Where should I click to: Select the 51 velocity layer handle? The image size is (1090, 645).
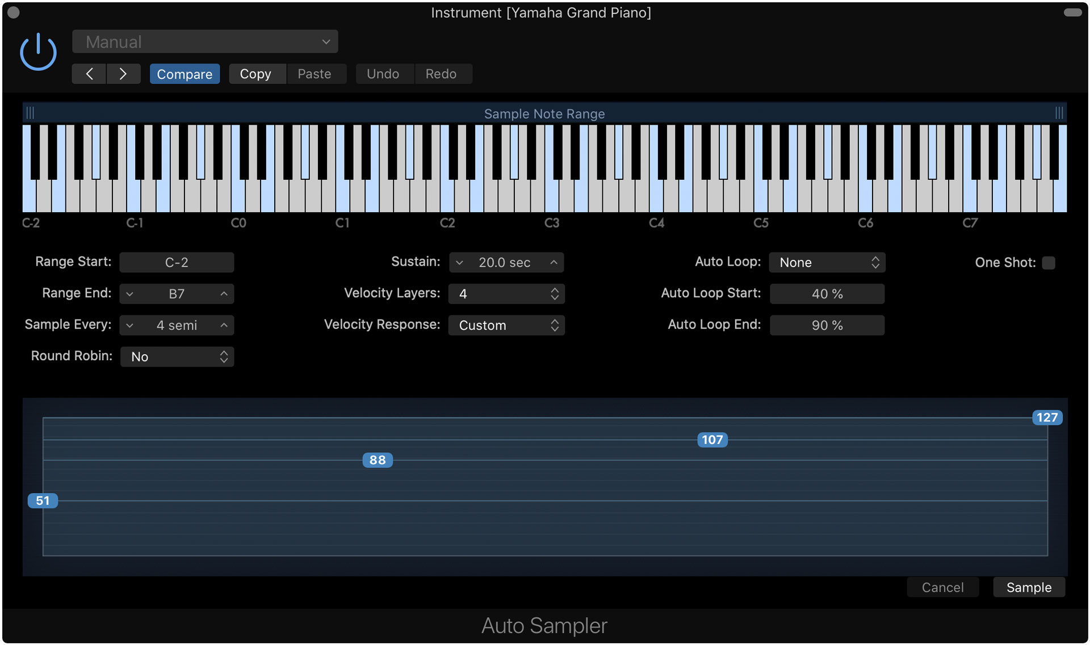point(43,500)
